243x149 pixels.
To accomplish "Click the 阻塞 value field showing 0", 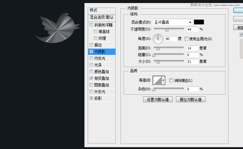I will tap(192, 55).
